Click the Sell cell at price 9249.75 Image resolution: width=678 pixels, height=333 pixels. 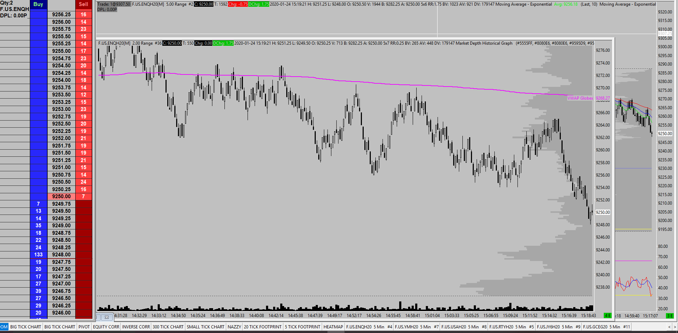(x=83, y=204)
